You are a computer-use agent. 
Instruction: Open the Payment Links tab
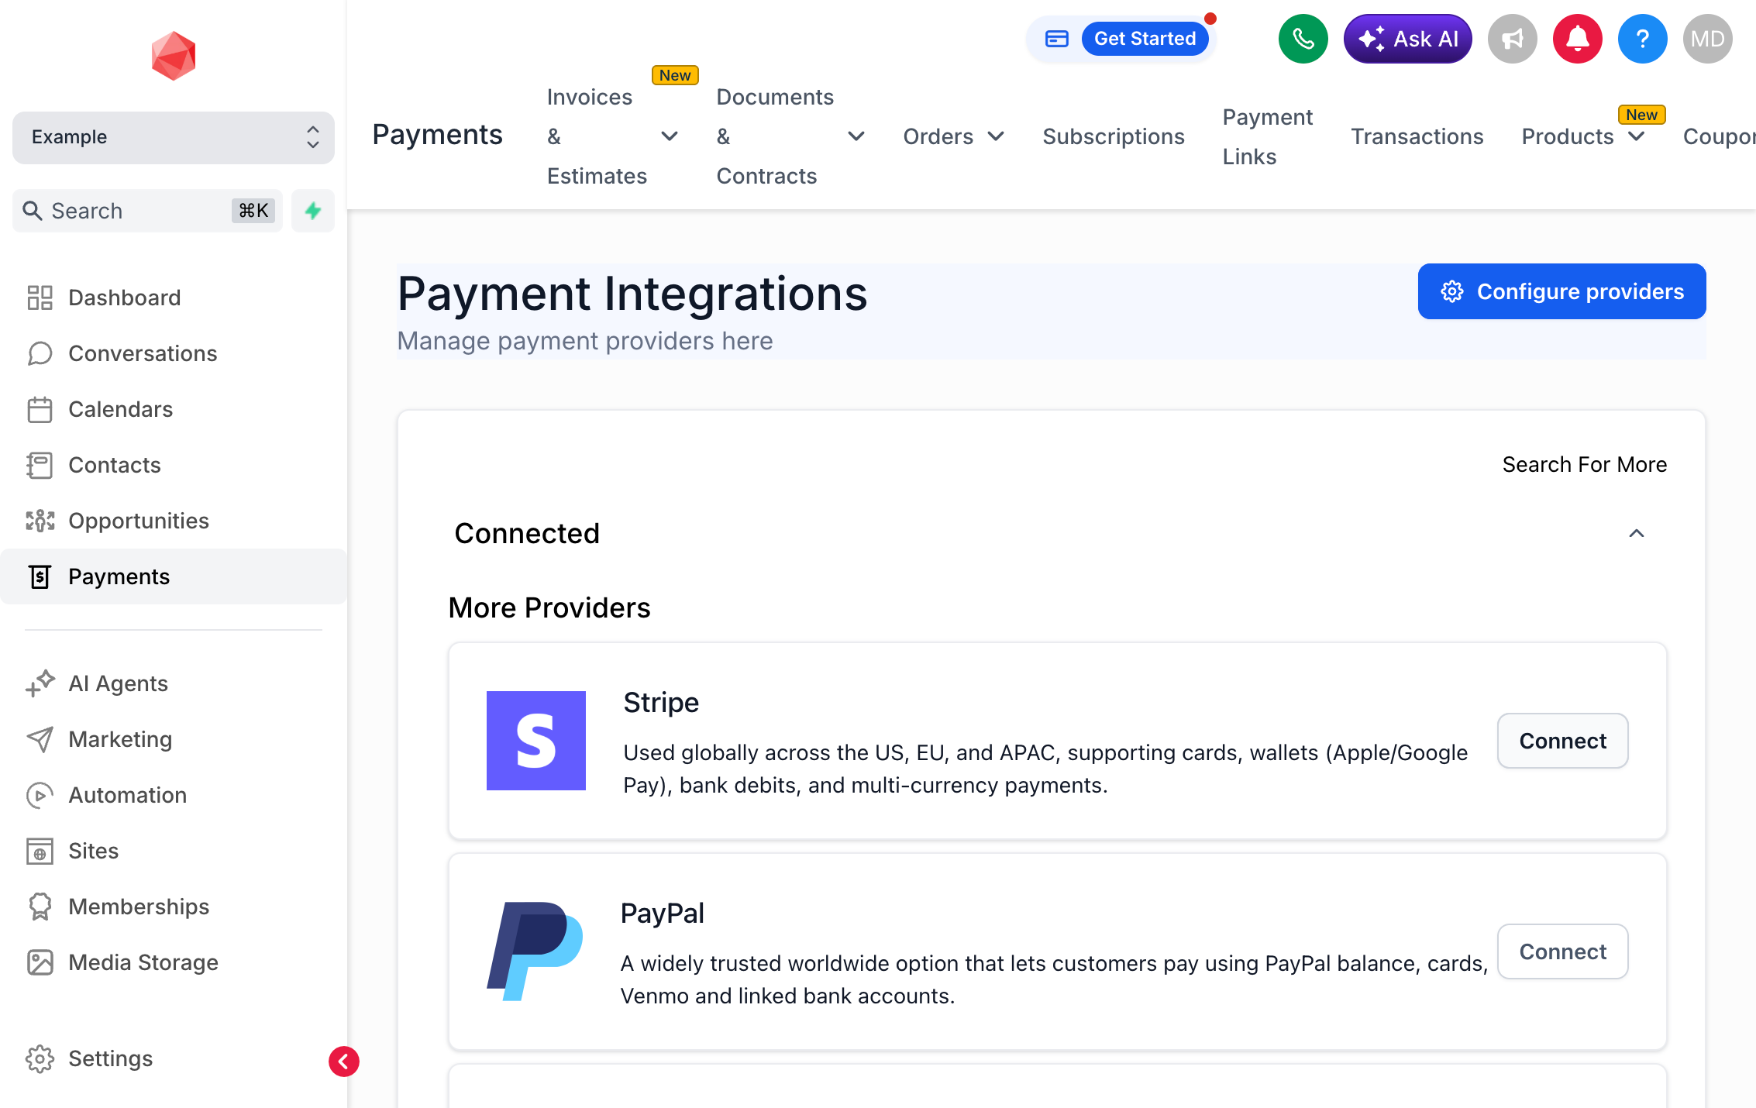[x=1268, y=136]
